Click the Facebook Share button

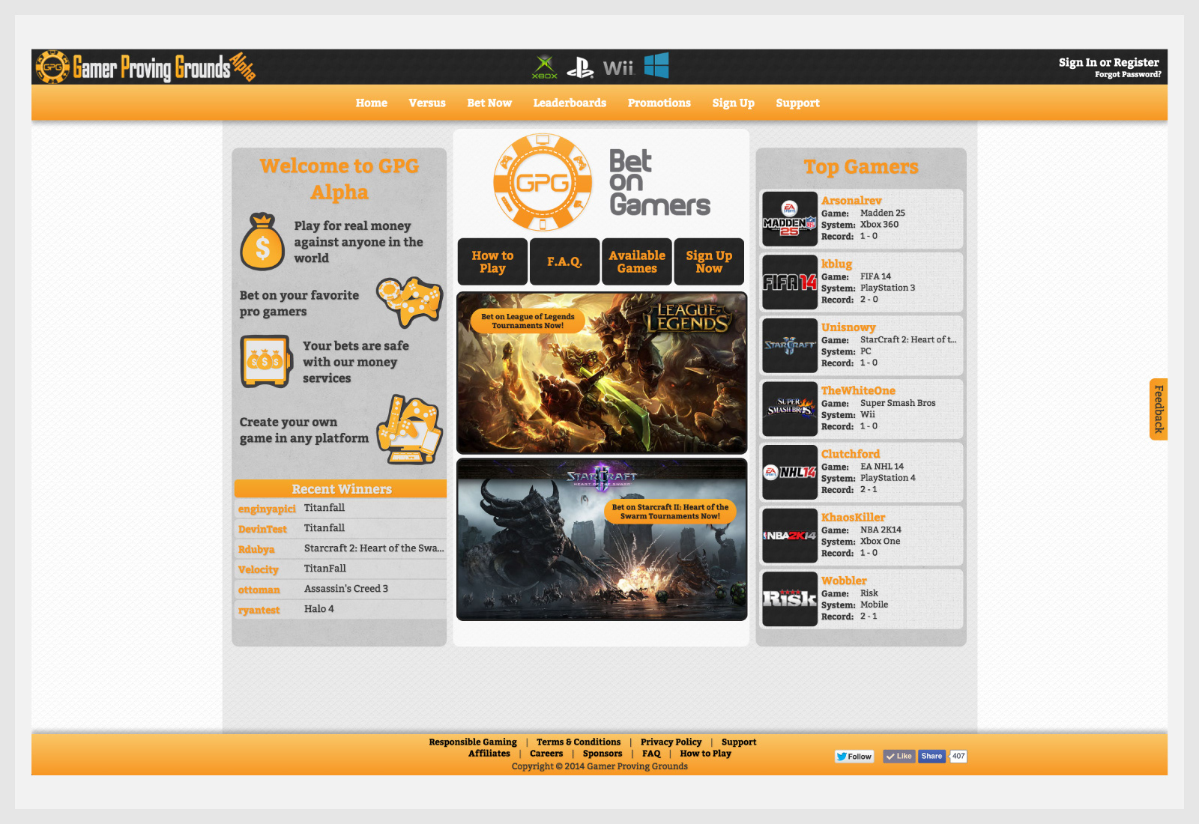[931, 757]
